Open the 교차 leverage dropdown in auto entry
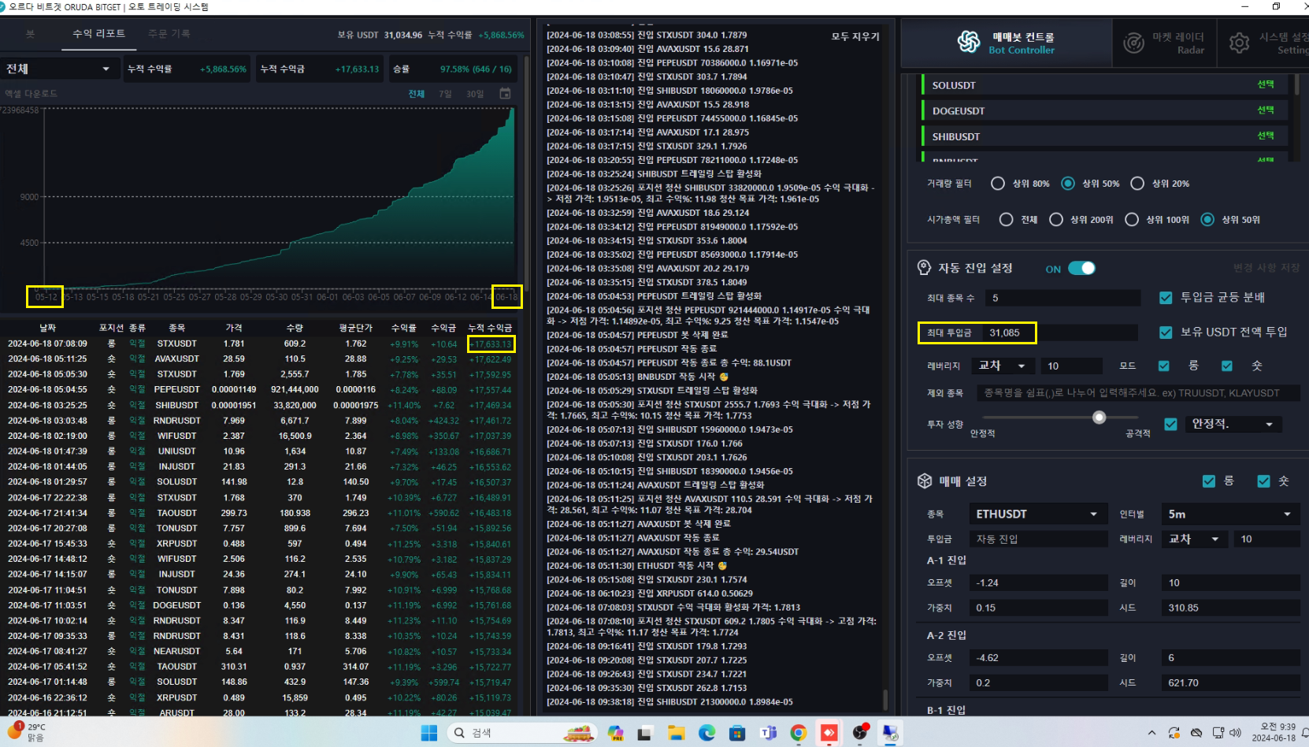Screen dimensions: 1309x747 (1003, 366)
